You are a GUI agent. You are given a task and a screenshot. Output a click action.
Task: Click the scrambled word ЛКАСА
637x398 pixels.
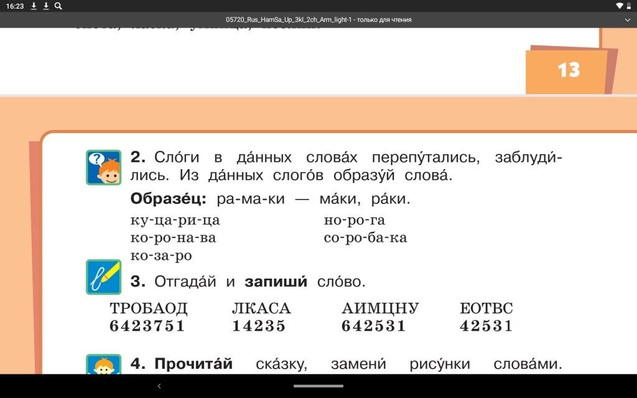click(261, 308)
